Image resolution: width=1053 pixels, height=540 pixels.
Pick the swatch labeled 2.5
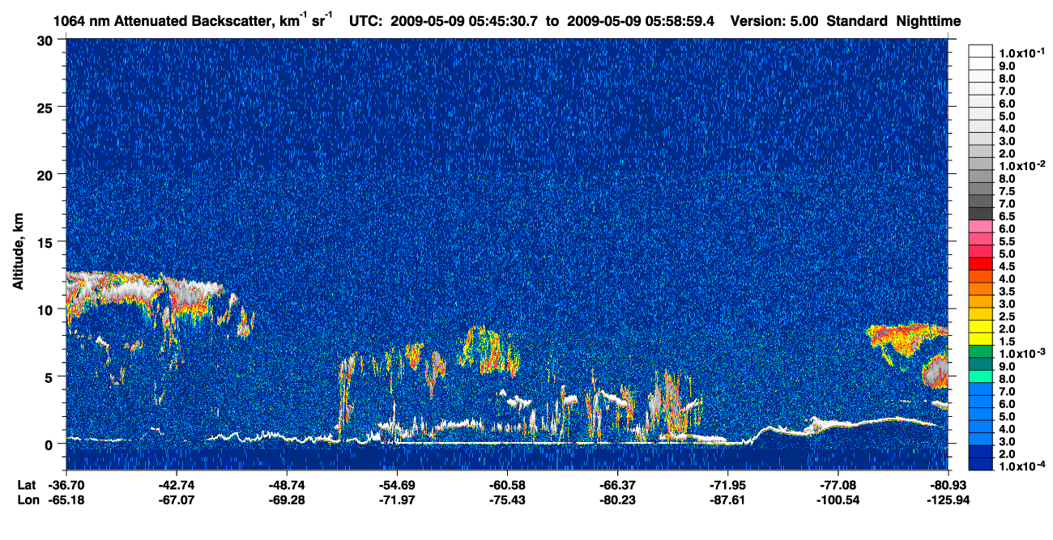pyautogui.click(x=980, y=314)
